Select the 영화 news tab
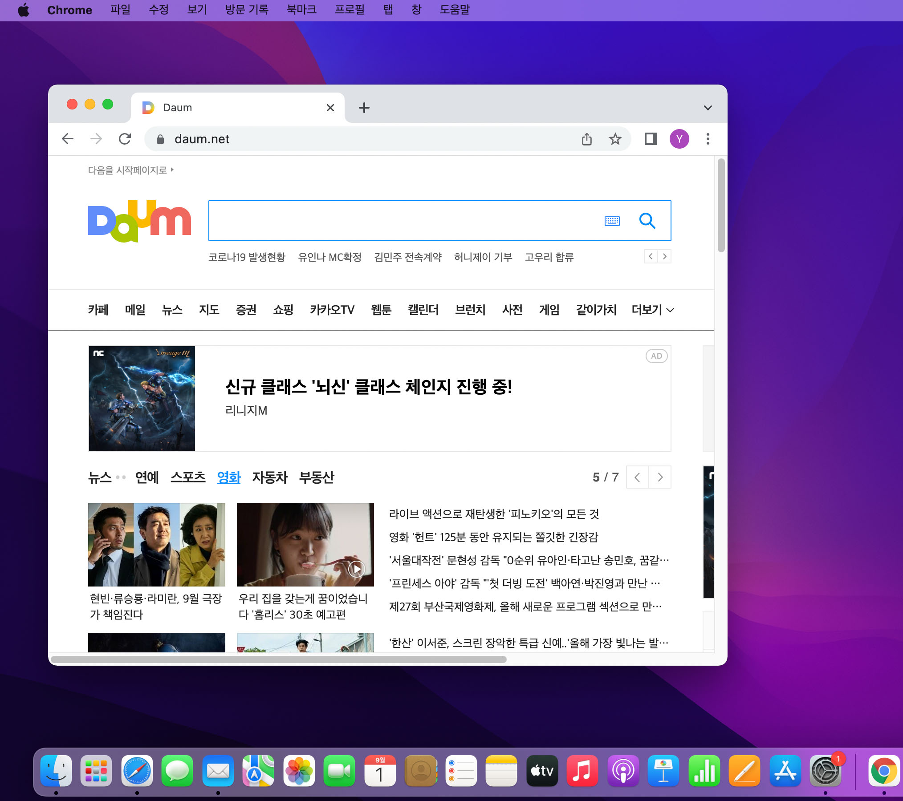Viewport: 903px width, 801px height. [229, 477]
